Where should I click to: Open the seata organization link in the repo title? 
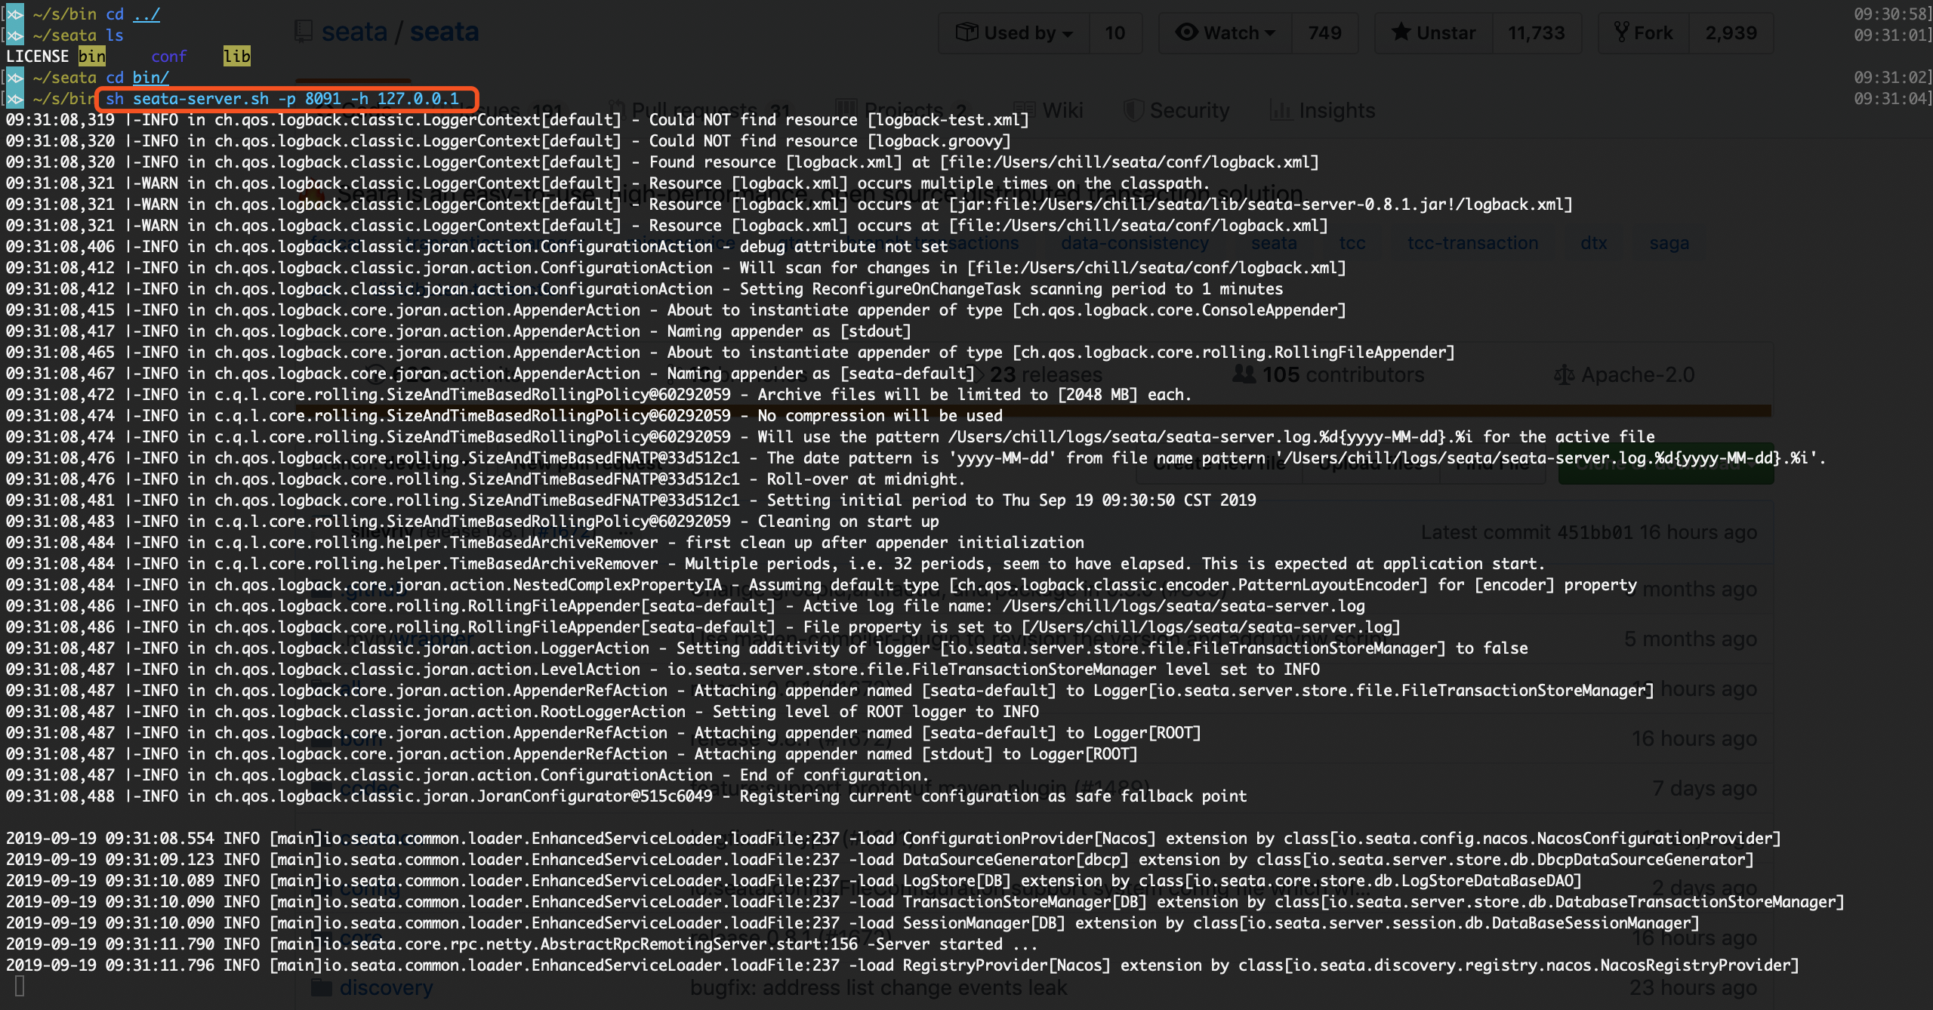tap(354, 32)
